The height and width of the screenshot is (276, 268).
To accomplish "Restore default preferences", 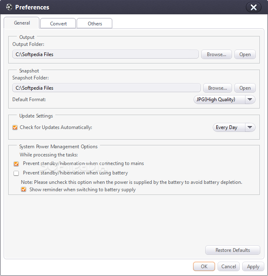I will [233, 250].
